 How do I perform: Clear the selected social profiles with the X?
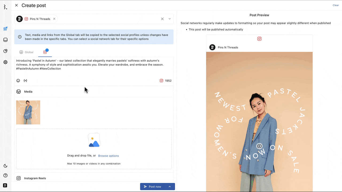[x=162, y=19]
